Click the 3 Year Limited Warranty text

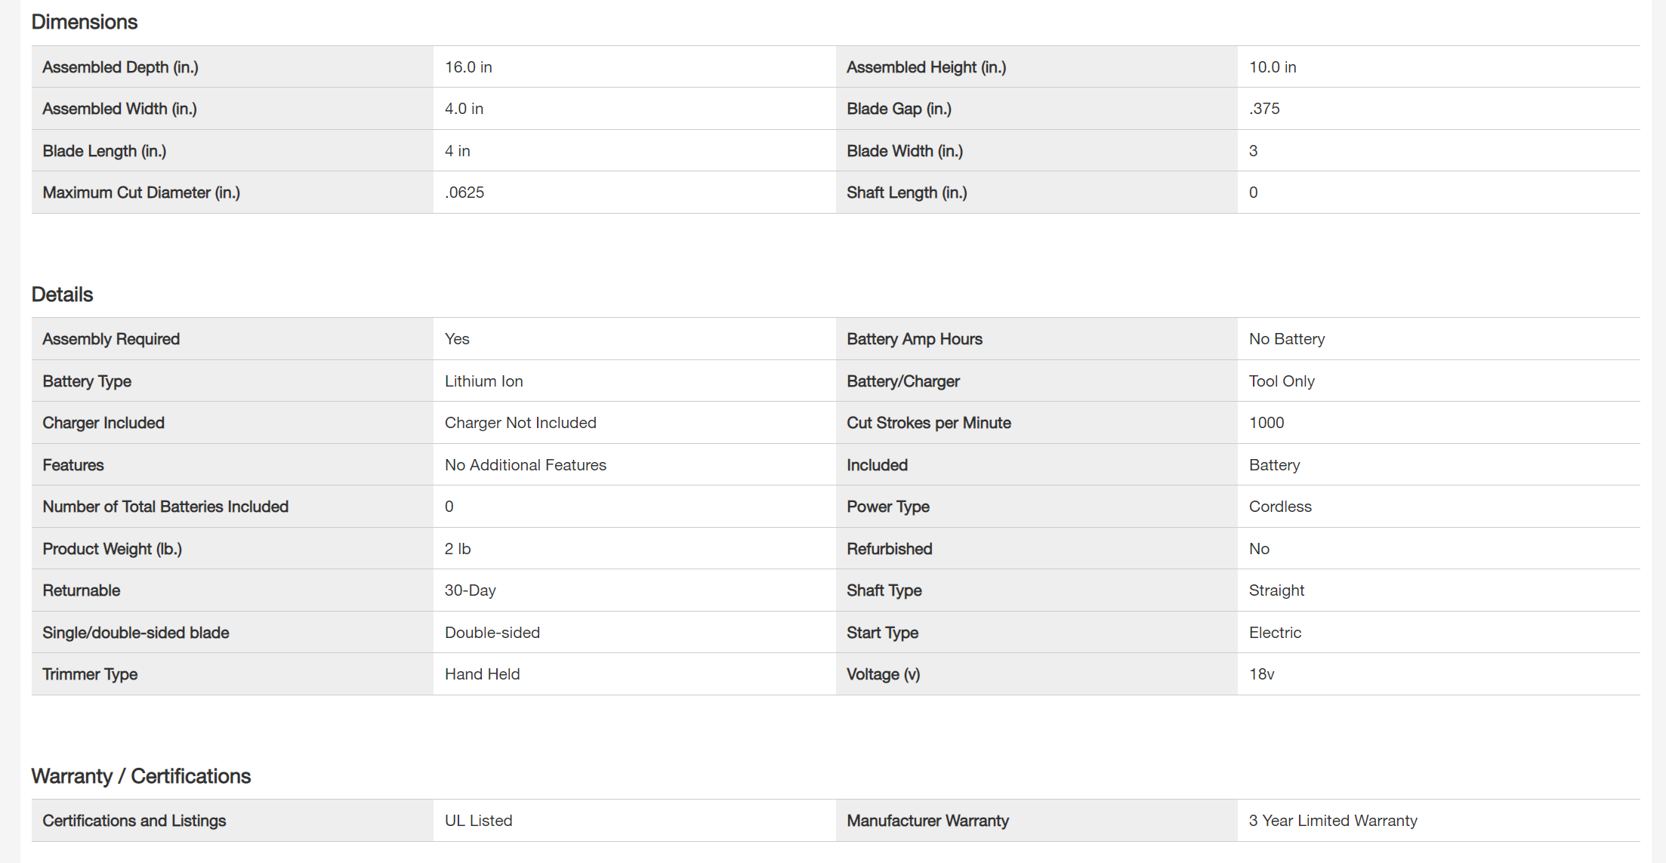coord(1332,821)
